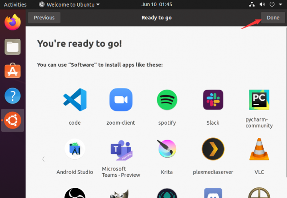Viewport: 287px width, 198px height.
Task: Click the "Microsoft Teams - Preview" label
Action: [x=121, y=172]
